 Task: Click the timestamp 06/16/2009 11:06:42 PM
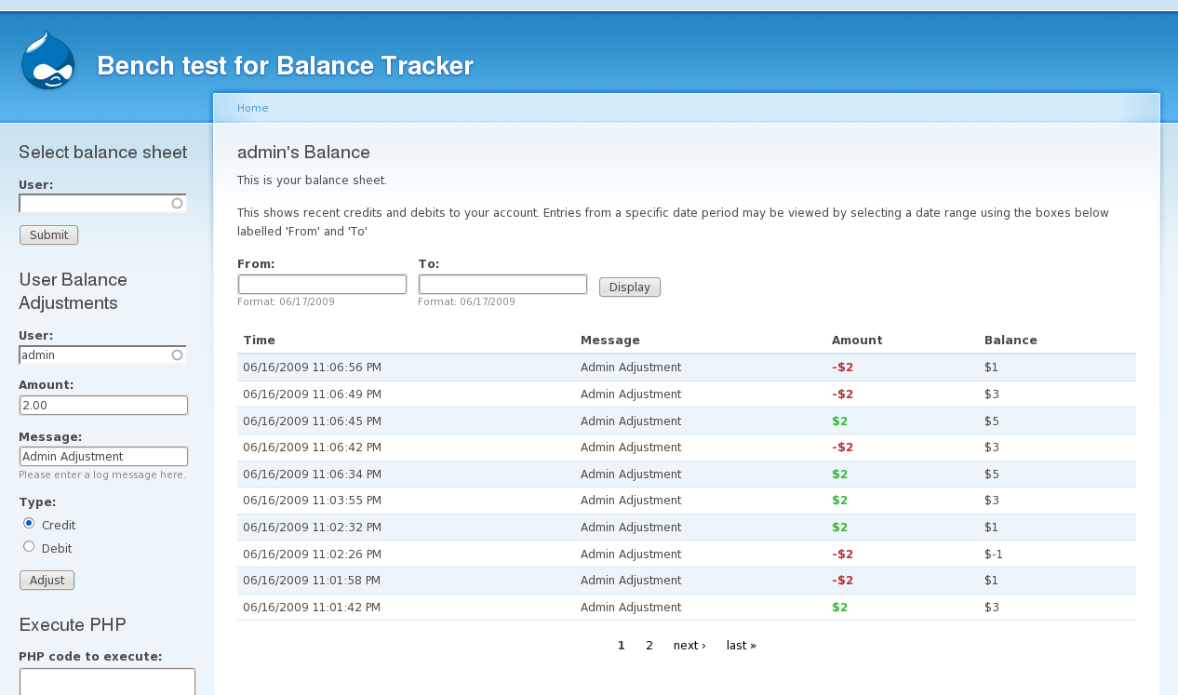(312, 448)
